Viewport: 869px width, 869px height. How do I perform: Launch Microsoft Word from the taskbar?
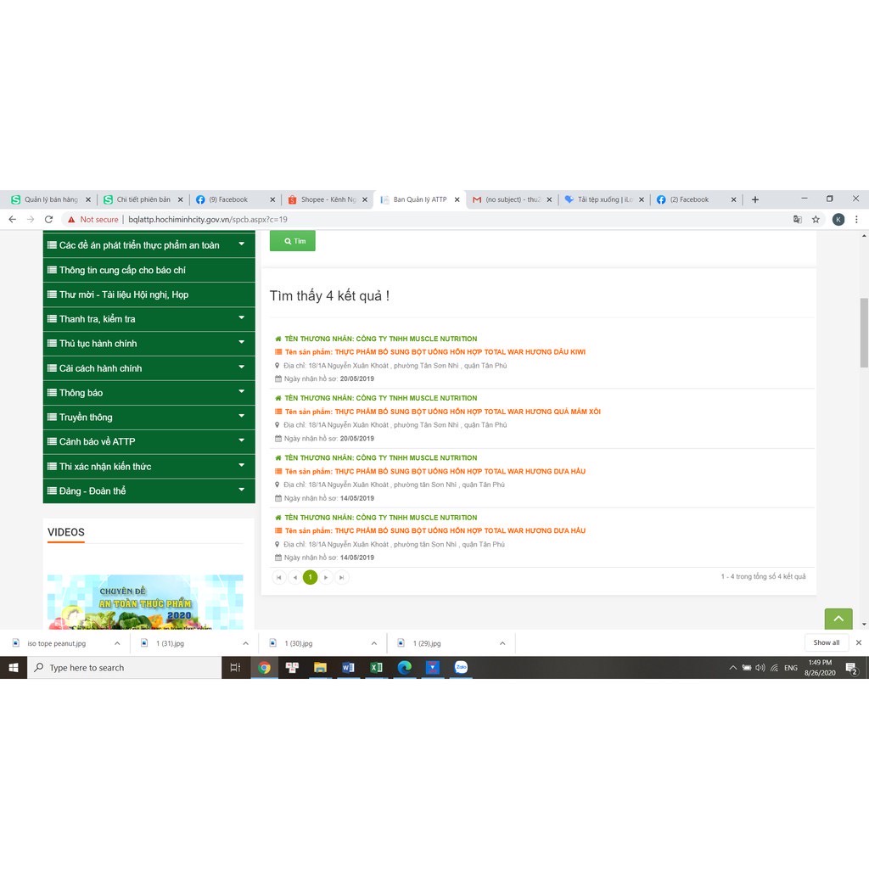[348, 667]
